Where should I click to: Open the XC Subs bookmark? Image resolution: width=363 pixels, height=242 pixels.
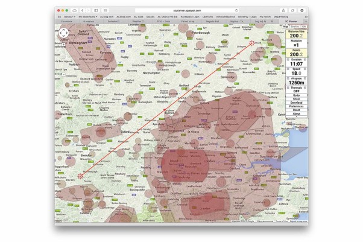tap(139, 17)
